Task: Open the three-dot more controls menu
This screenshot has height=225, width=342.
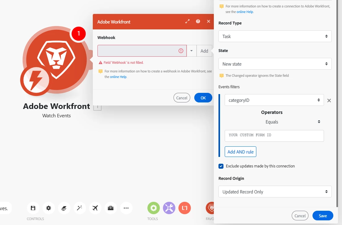Action: [126, 208]
